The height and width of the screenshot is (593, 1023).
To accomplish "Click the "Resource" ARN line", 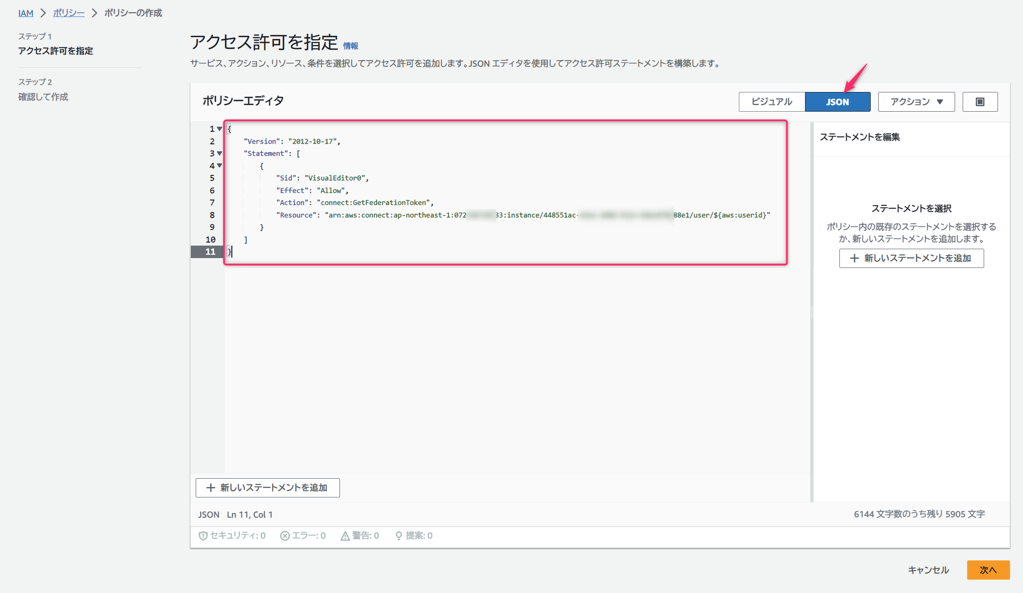I will pyautogui.click(x=523, y=215).
